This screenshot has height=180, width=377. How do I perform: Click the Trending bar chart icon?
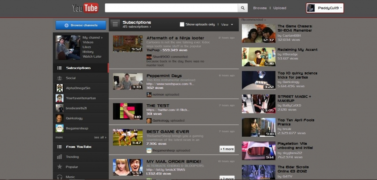click(59, 157)
